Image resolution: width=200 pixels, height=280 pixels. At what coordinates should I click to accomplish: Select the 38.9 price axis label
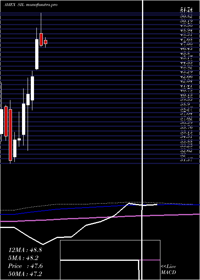[184, 105]
